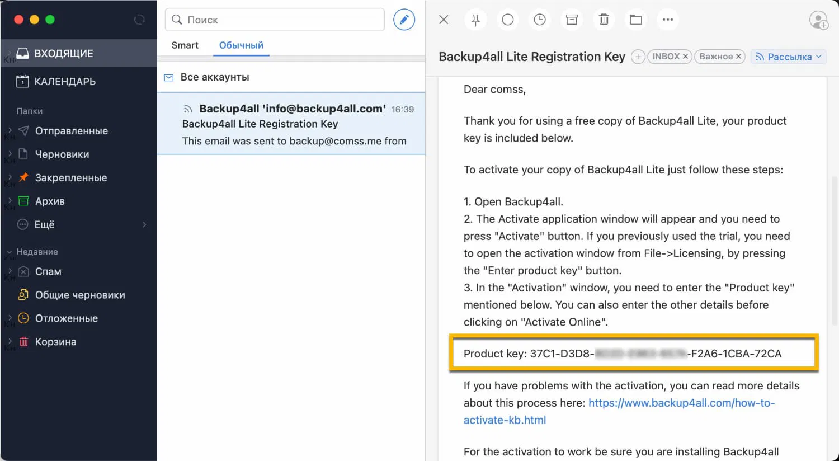Image resolution: width=839 pixels, height=461 pixels.
Task: Open the more actions ellipsis menu
Action: tap(668, 20)
